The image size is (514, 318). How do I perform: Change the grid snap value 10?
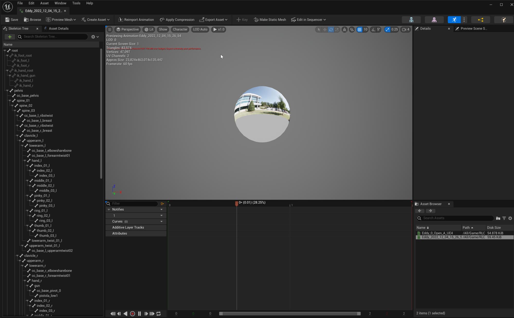click(x=365, y=30)
